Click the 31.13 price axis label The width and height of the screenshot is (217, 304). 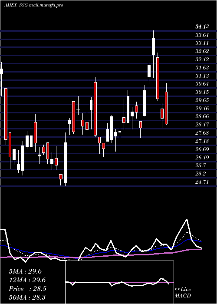pos(202,76)
